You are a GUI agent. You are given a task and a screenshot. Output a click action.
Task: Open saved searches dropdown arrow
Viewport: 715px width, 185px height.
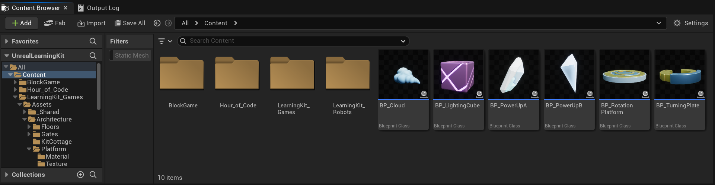click(403, 41)
